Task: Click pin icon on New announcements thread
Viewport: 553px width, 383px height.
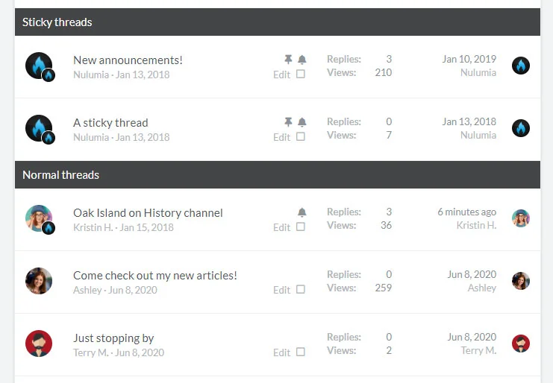Action: [288, 60]
